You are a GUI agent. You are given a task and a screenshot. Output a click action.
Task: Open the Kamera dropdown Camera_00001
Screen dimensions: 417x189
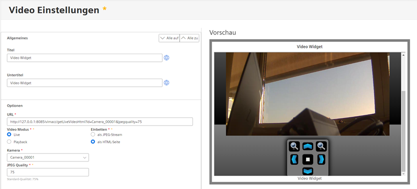point(48,157)
